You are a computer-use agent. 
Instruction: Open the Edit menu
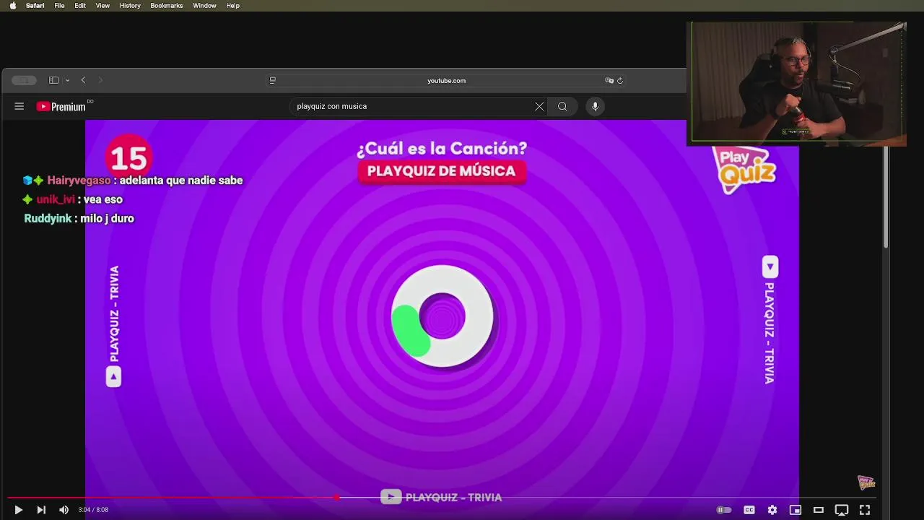(x=80, y=5)
